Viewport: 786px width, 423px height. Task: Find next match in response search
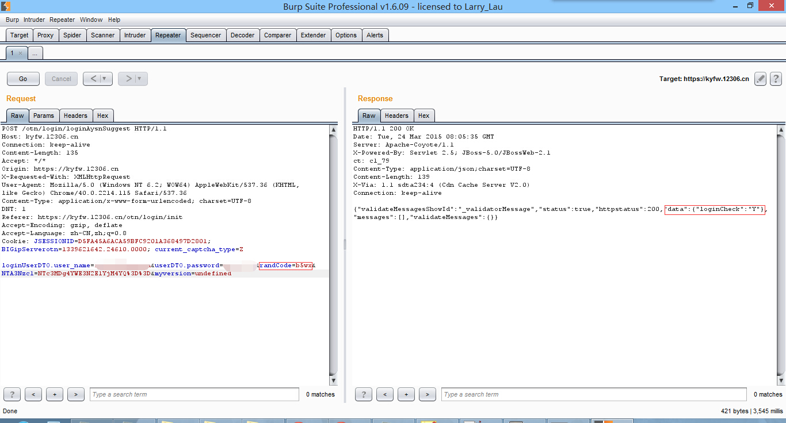[427, 394]
